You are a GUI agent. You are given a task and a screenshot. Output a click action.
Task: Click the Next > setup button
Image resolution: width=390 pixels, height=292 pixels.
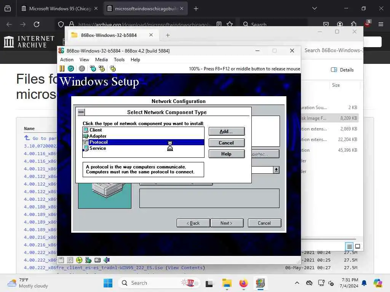coord(227,223)
